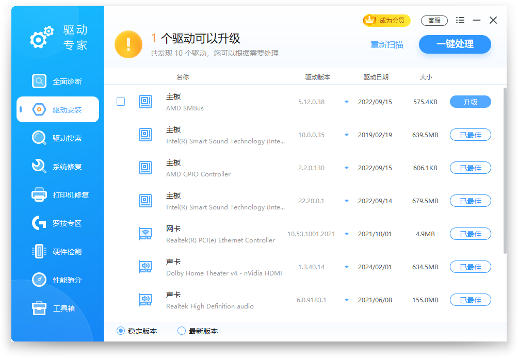
Task: Open the Logitech zone icon
Action: point(39,223)
